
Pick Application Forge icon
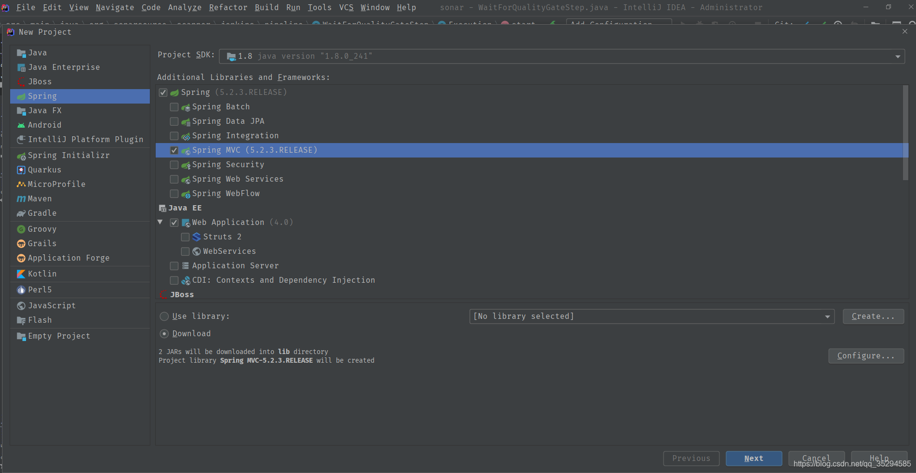tap(21, 258)
